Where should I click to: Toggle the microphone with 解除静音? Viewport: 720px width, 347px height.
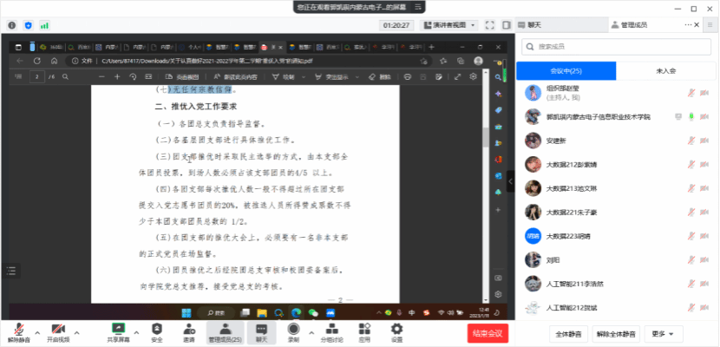[19, 329]
